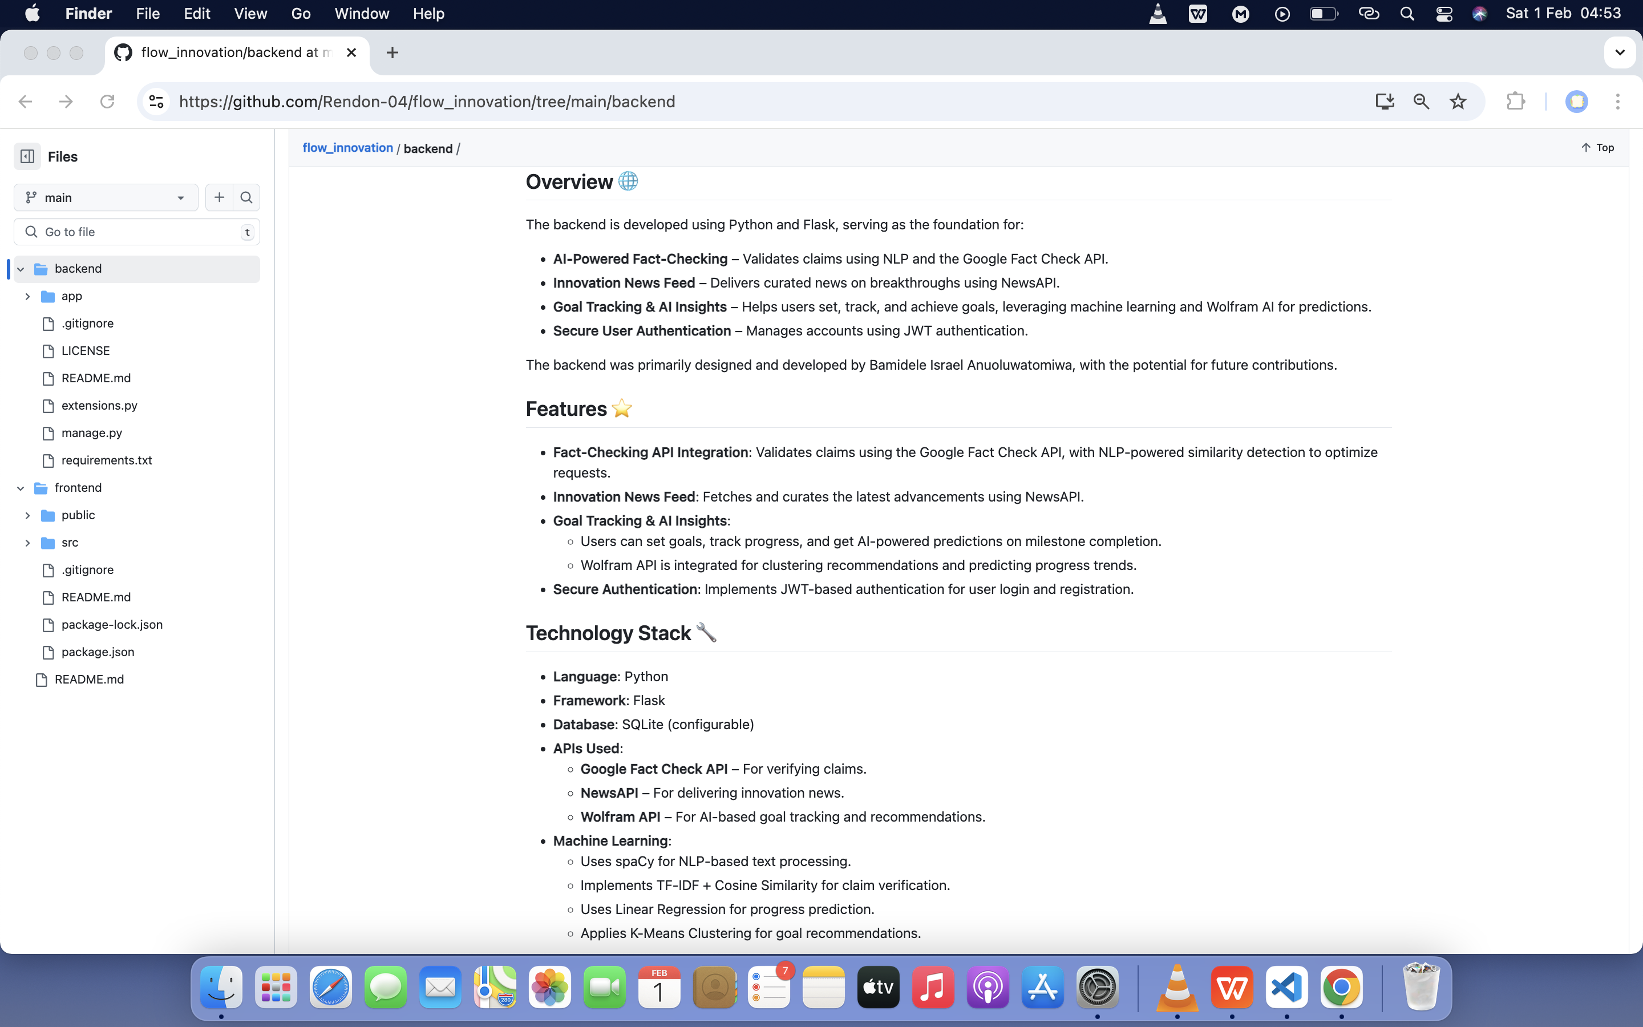Image resolution: width=1643 pixels, height=1027 pixels.
Task: Open the main branch dropdown
Action: [x=106, y=197]
